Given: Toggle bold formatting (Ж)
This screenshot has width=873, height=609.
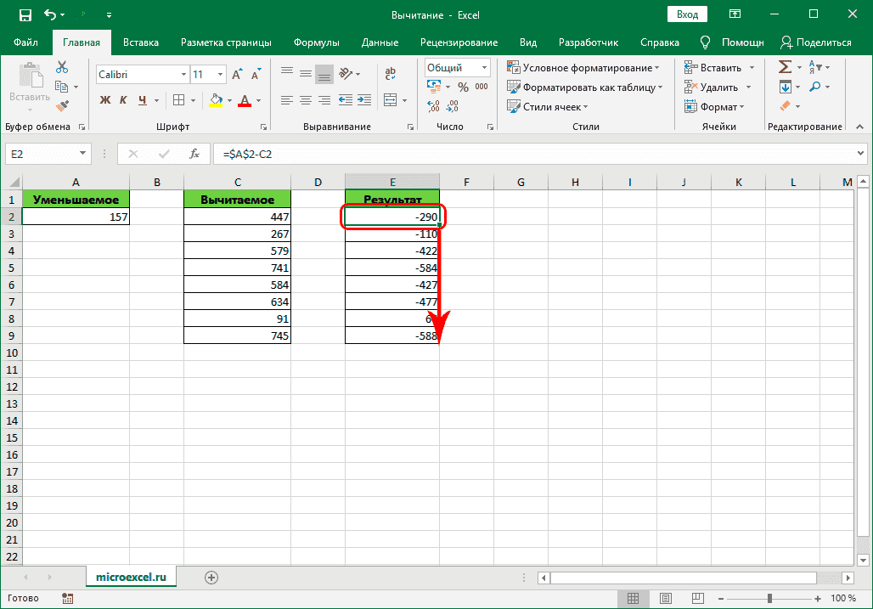Looking at the screenshot, I should 105,100.
